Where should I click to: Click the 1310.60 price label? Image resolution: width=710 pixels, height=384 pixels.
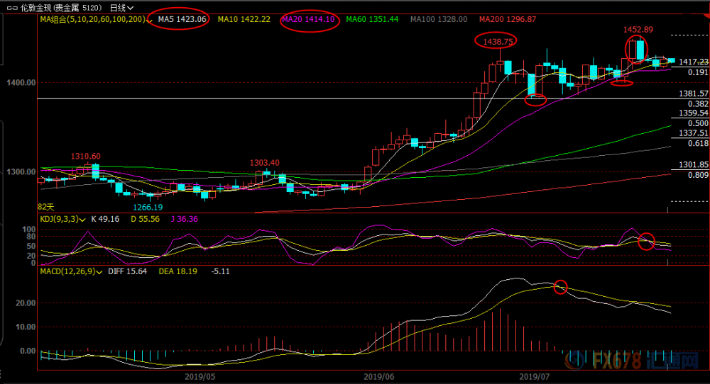tap(86, 157)
